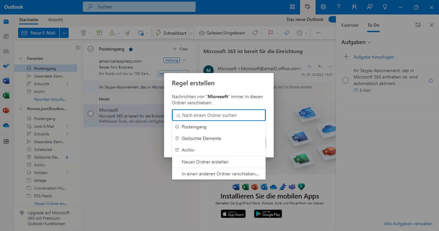Open the Calendar icon in left rail

(6, 36)
